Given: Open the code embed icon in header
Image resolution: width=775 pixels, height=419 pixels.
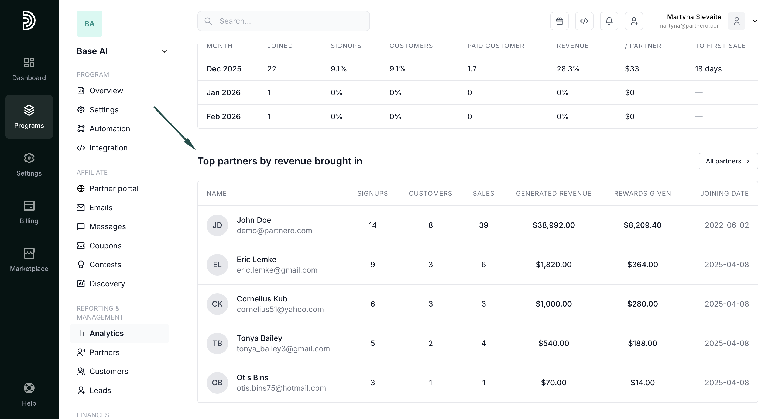Looking at the screenshot, I should coord(584,21).
